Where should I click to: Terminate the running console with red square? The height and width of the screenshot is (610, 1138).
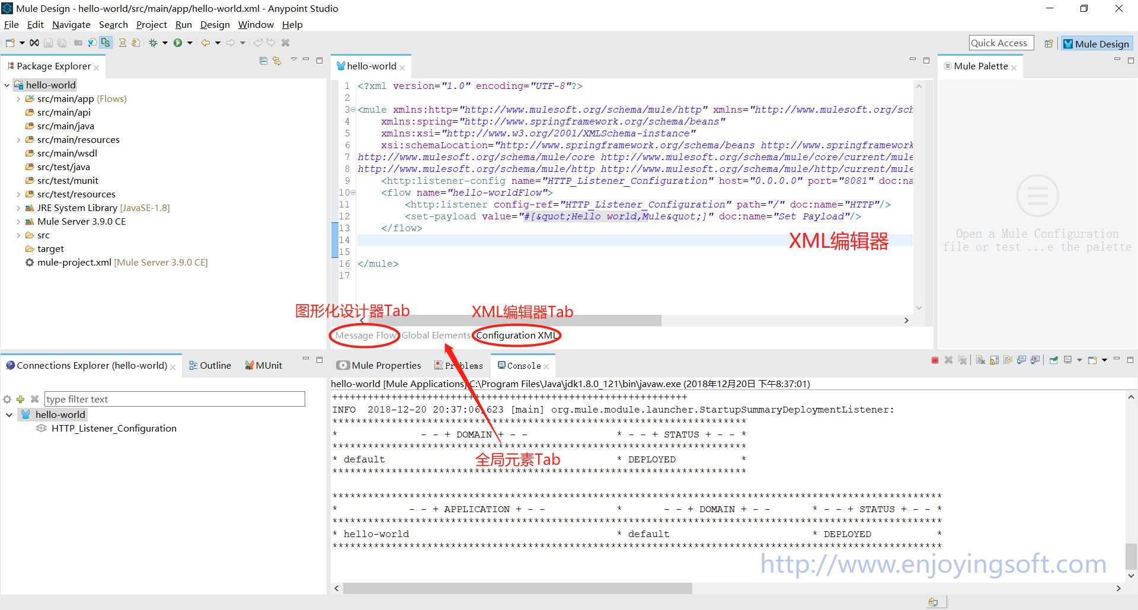(x=935, y=360)
